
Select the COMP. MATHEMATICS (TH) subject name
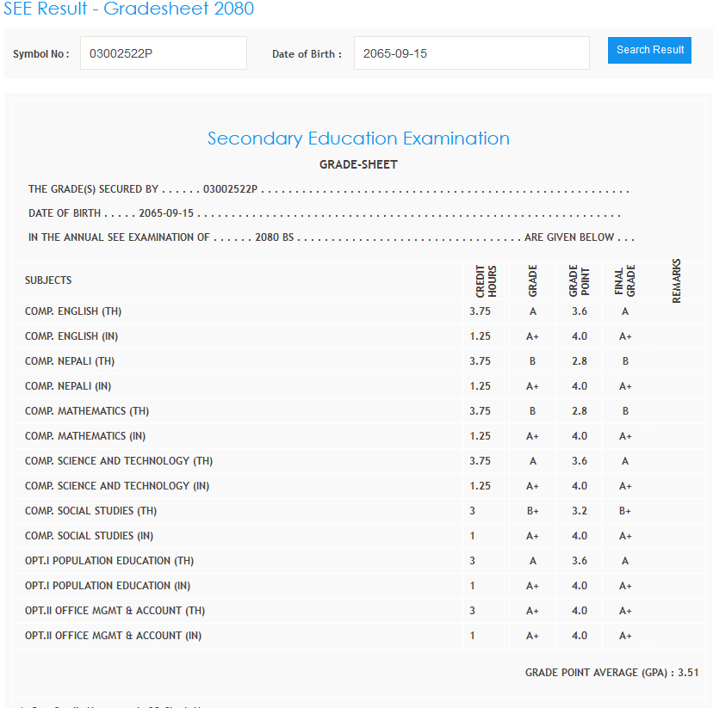[x=87, y=411]
